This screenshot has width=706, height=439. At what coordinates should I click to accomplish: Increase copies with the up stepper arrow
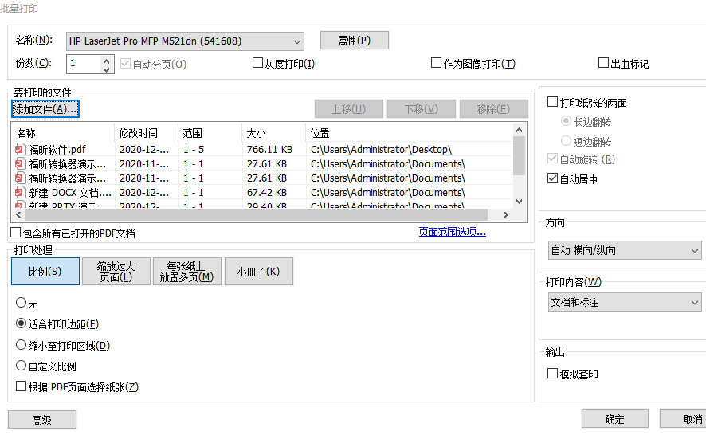[106, 60]
